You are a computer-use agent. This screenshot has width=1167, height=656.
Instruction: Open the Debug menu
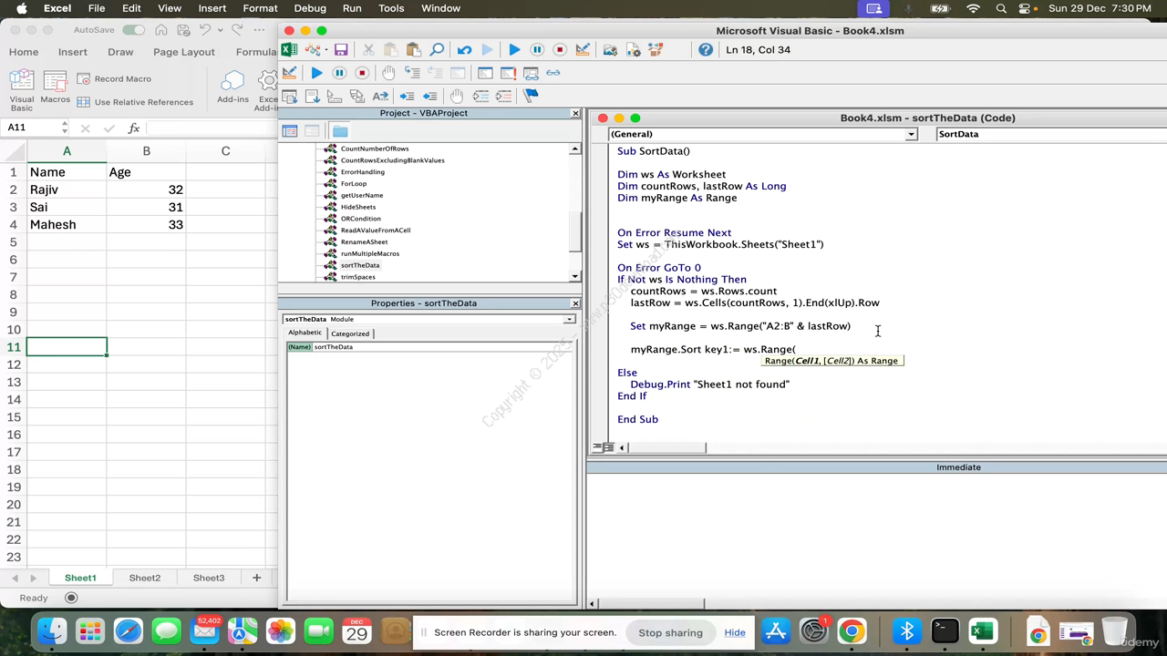309,8
